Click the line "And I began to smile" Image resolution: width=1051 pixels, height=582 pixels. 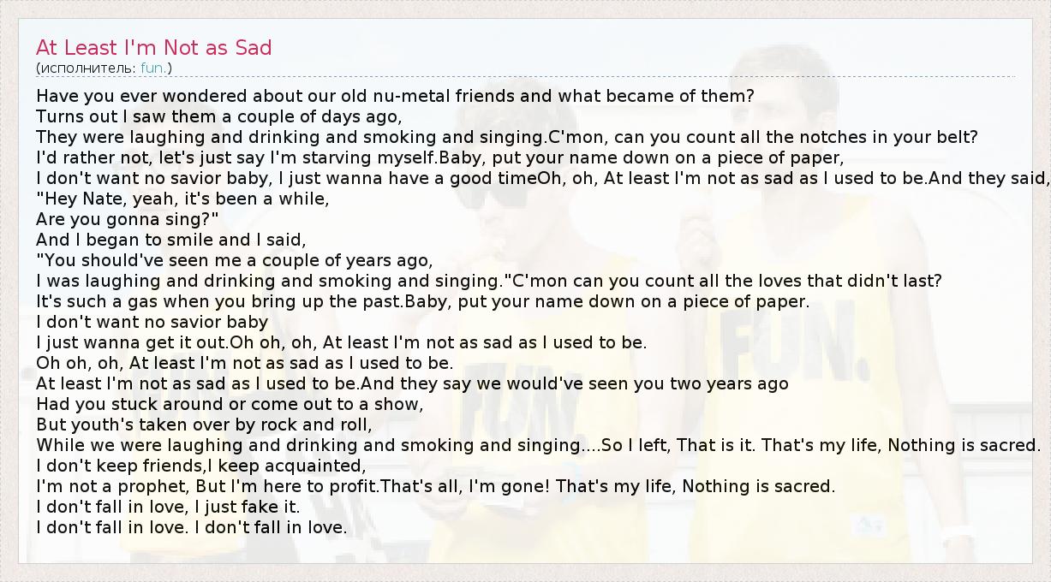171,240
